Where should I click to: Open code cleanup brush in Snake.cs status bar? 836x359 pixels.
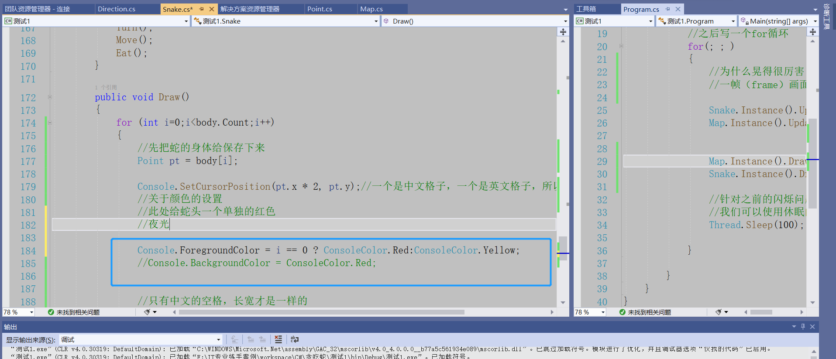(x=148, y=312)
